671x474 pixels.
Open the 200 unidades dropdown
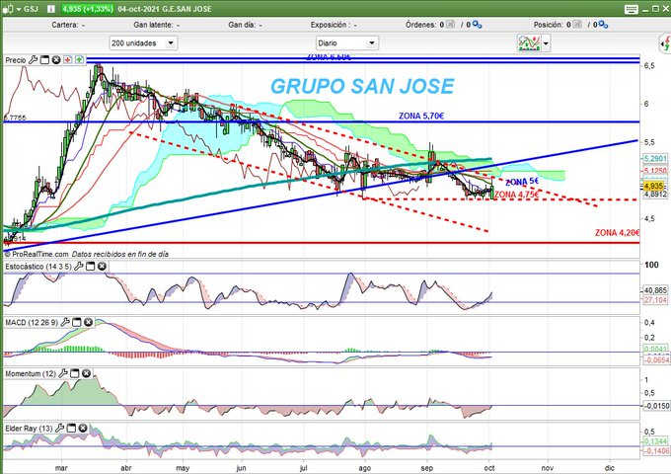[x=143, y=42]
